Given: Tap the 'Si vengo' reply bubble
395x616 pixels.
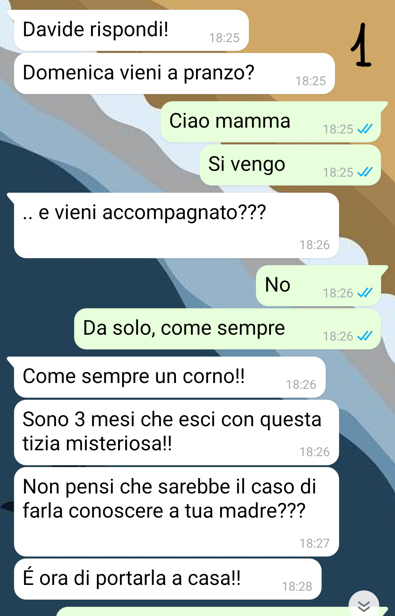Looking at the screenshot, I should (290, 165).
